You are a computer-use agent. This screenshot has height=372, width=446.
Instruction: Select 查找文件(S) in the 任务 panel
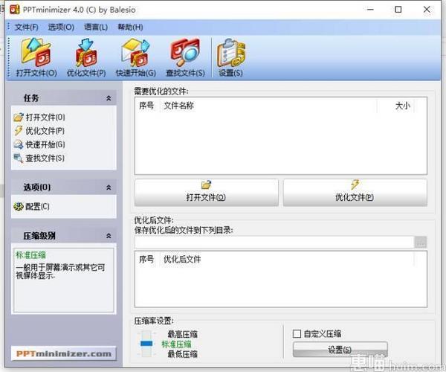(x=39, y=158)
